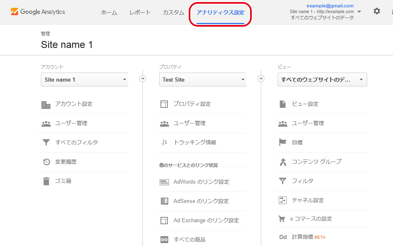Open トラッキング情報 link
This screenshot has height=246, width=393.
pyautogui.click(x=195, y=142)
